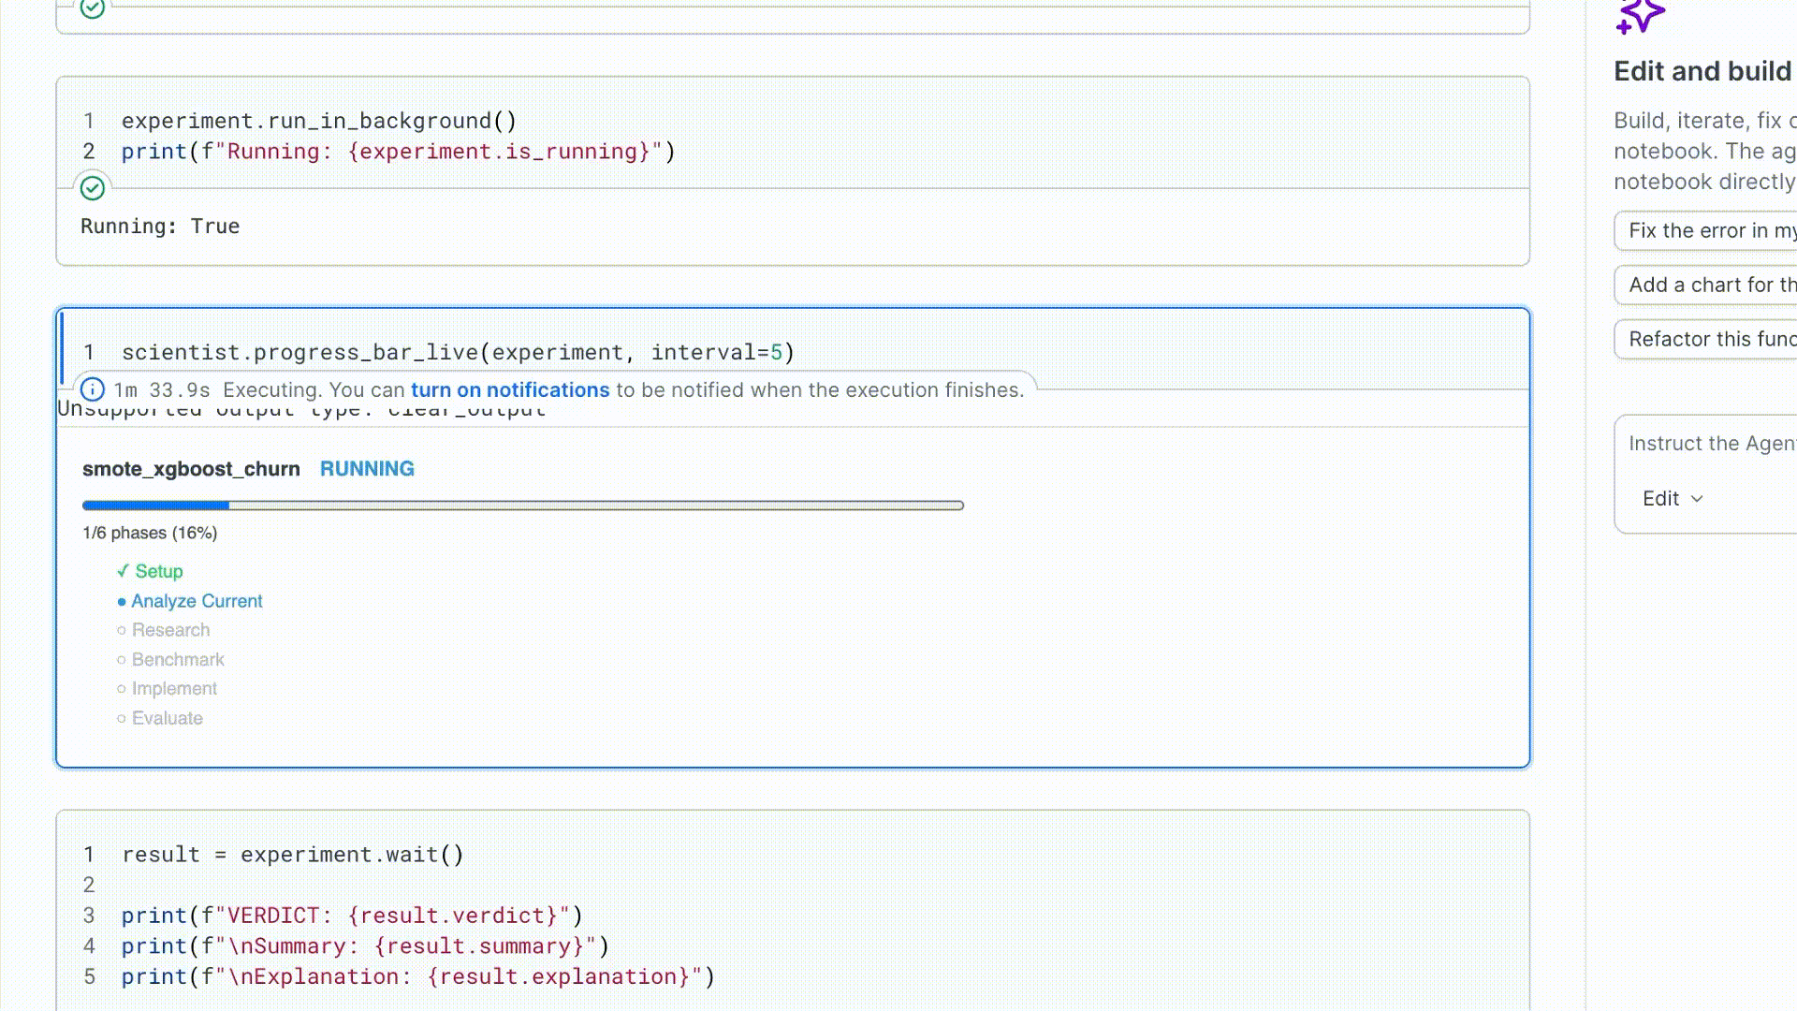This screenshot has width=1797, height=1011.
Task: Click the purple sparkle agent icon
Action: pyautogui.click(x=1640, y=16)
